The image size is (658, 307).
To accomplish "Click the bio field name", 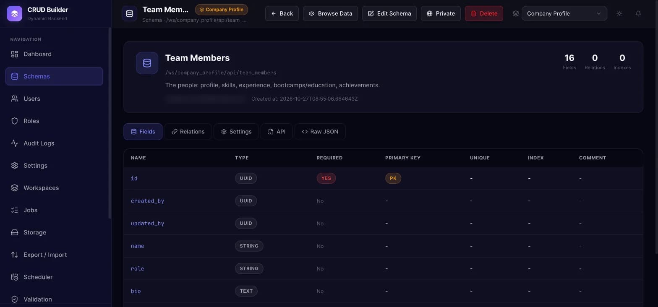I will (x=136, y=291).
